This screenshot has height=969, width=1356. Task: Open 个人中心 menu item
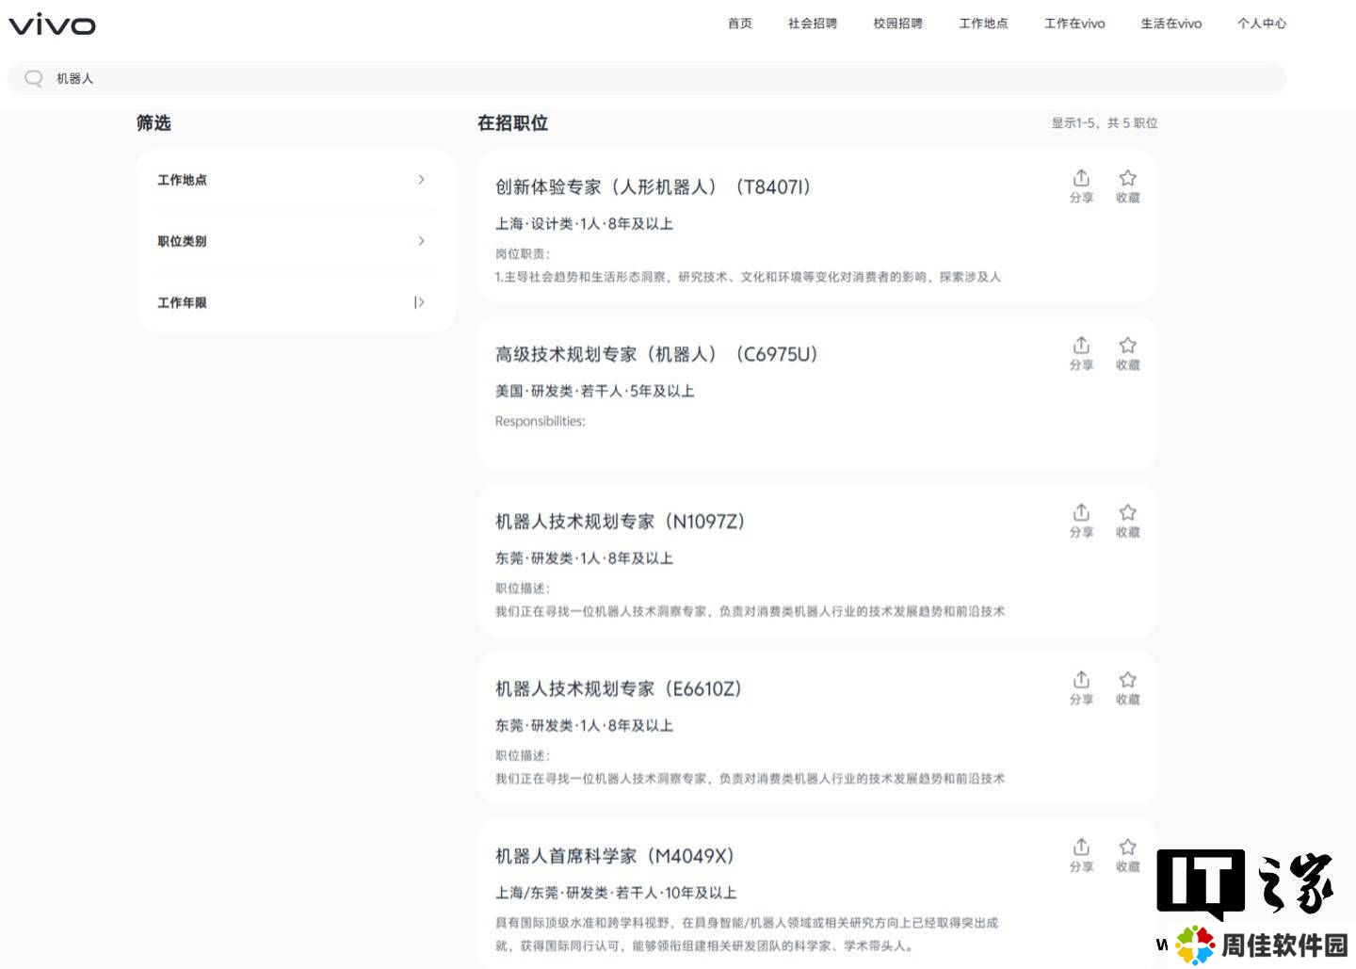(1262, 24)
